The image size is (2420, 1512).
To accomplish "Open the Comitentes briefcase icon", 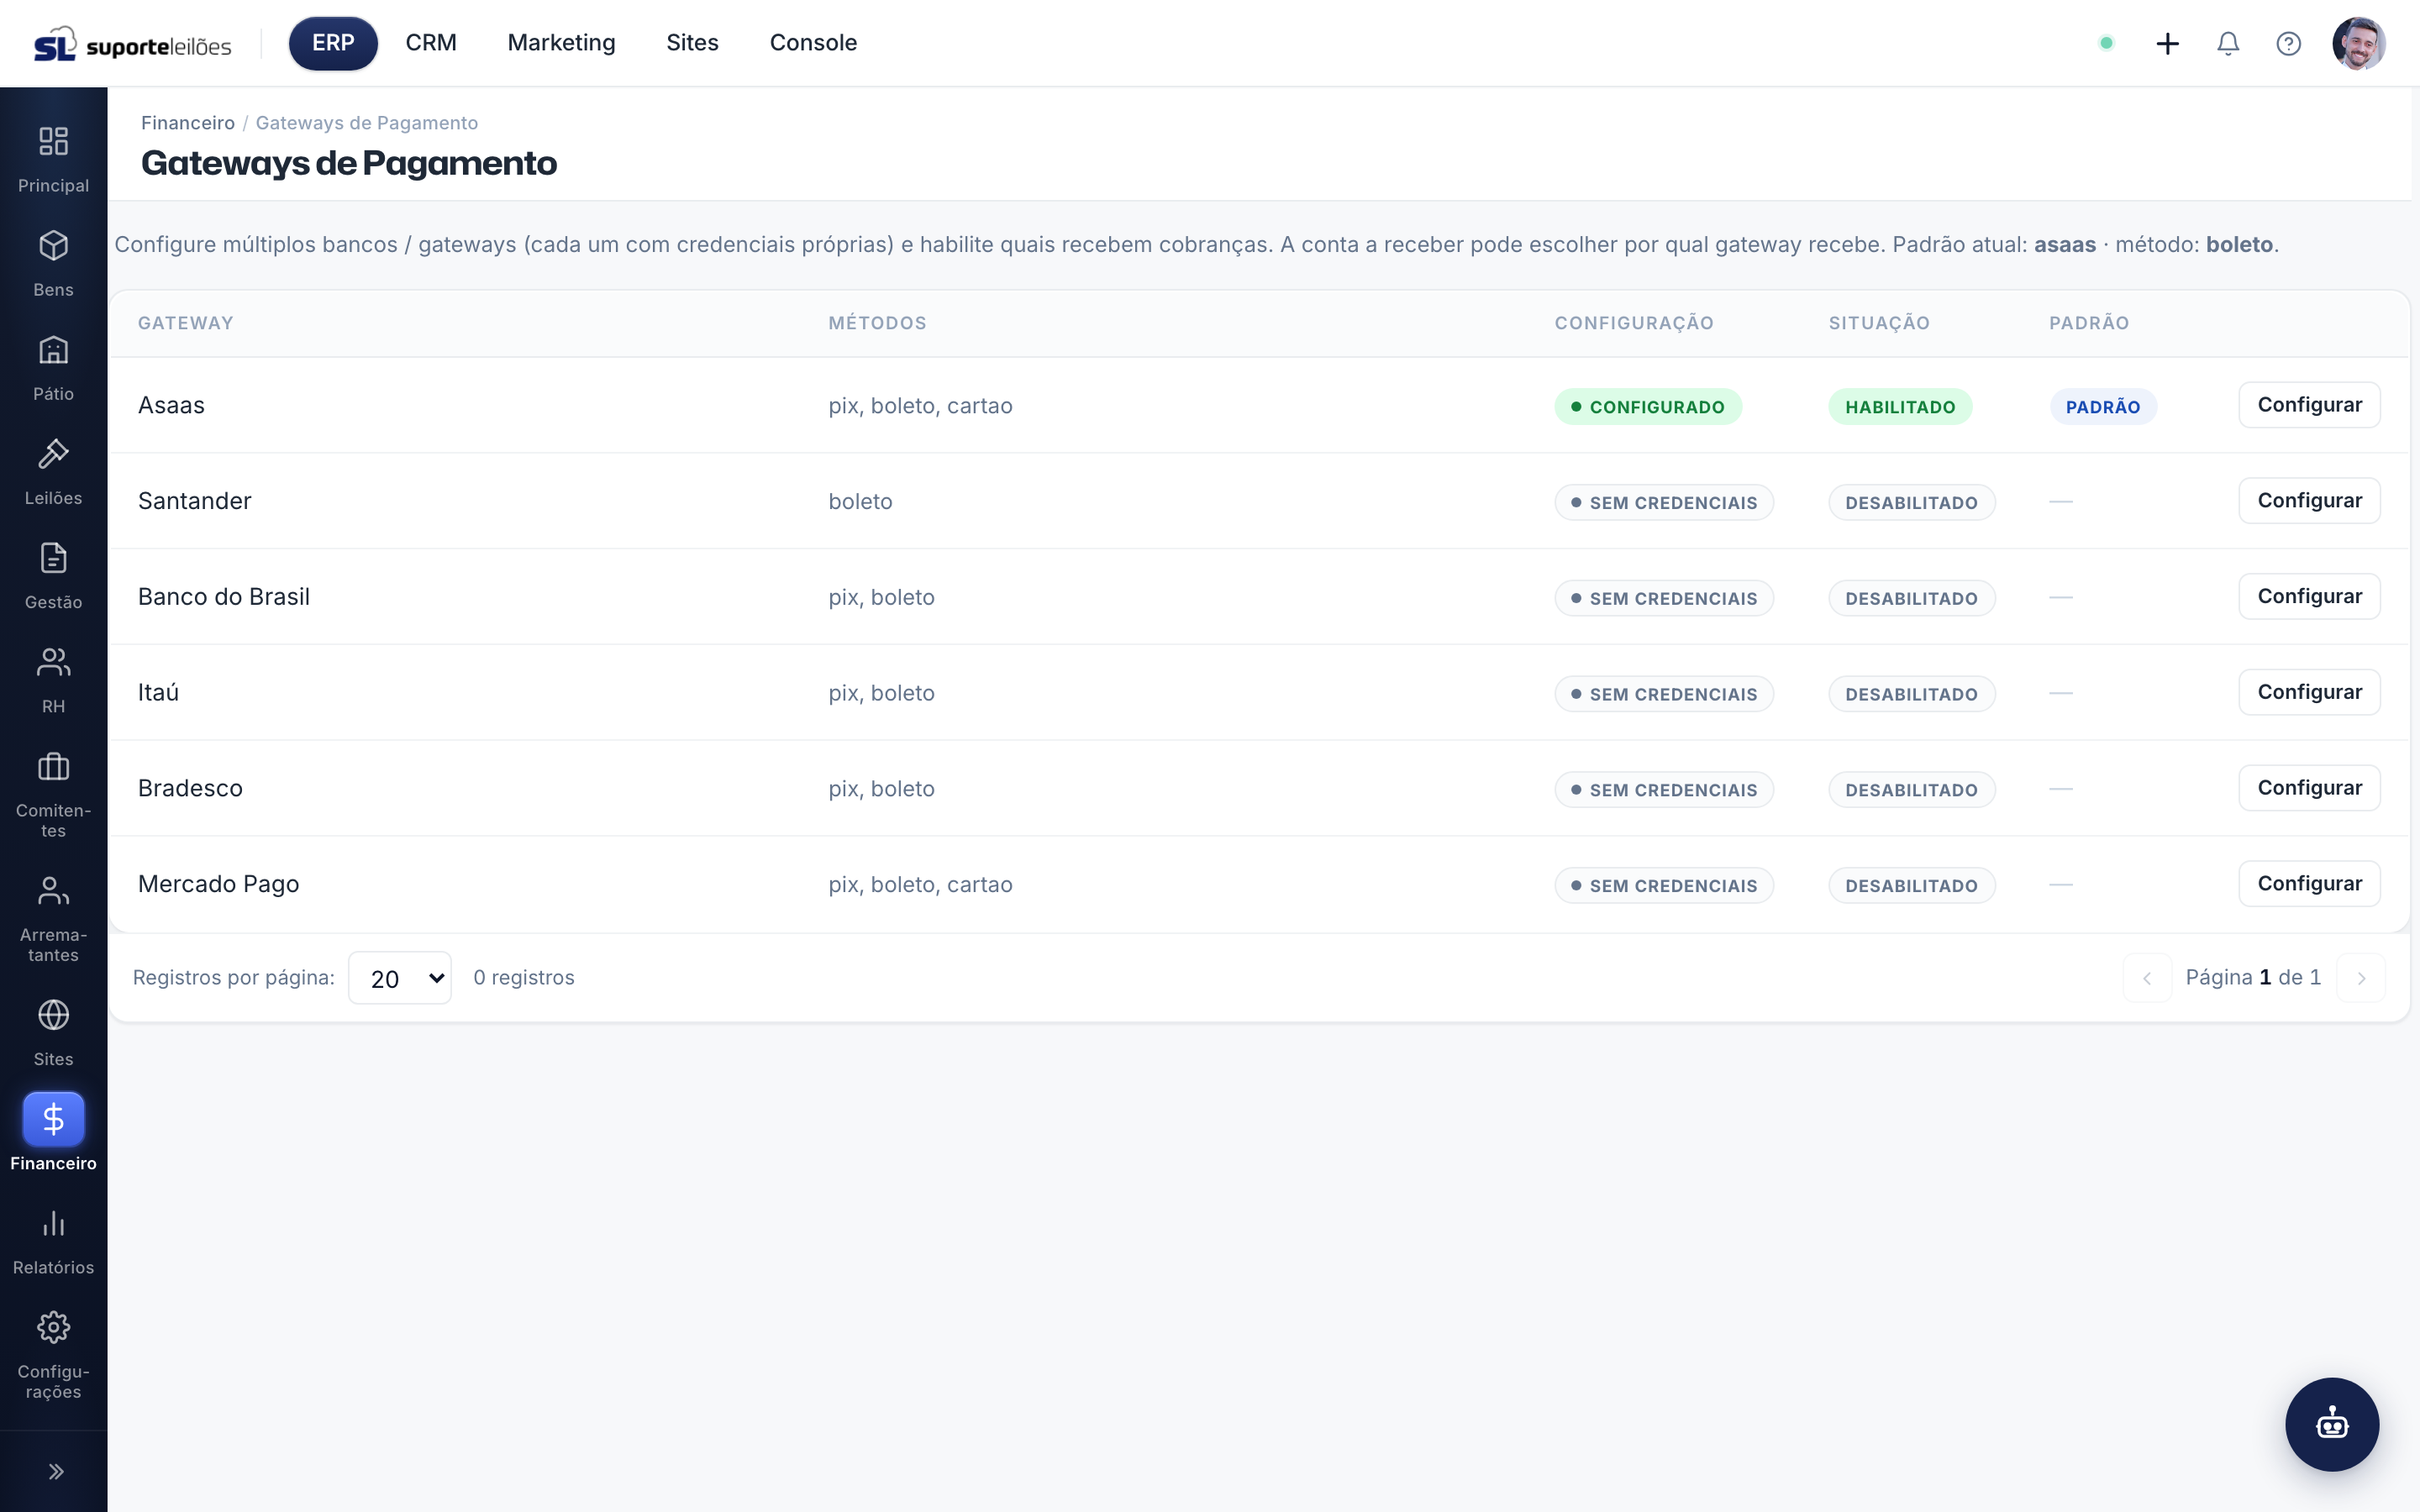I will (x=53, y=767).
